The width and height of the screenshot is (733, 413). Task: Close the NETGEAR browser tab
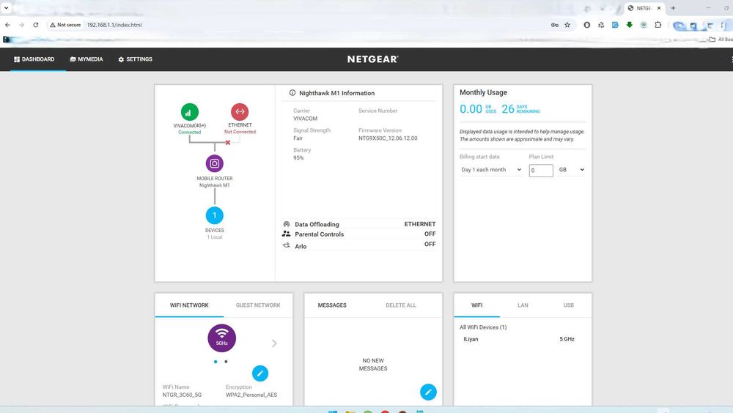659,8
